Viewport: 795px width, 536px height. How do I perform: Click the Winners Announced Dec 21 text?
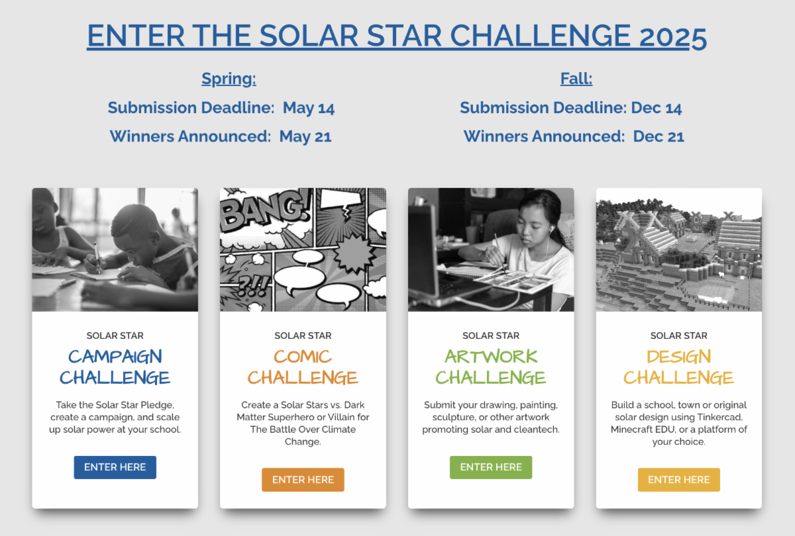(x=574, y=136)
